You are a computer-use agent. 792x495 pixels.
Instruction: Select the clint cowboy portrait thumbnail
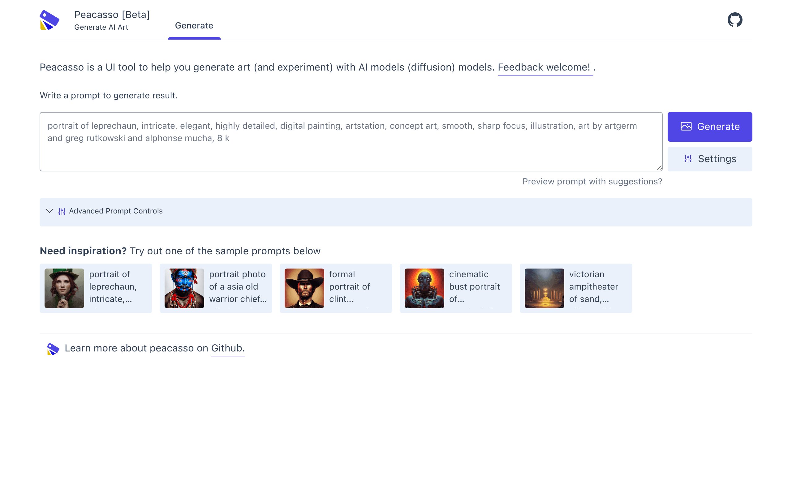point(304,288)
